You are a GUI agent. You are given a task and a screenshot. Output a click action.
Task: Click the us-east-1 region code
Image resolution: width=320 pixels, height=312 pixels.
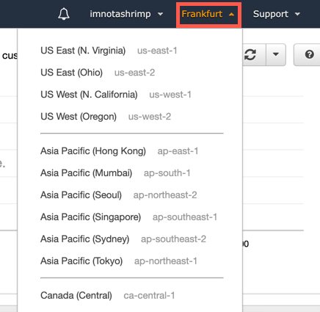[157, 51]
